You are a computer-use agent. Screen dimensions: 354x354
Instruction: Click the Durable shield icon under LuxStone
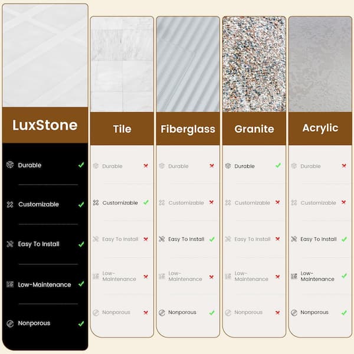click(9, 165)
